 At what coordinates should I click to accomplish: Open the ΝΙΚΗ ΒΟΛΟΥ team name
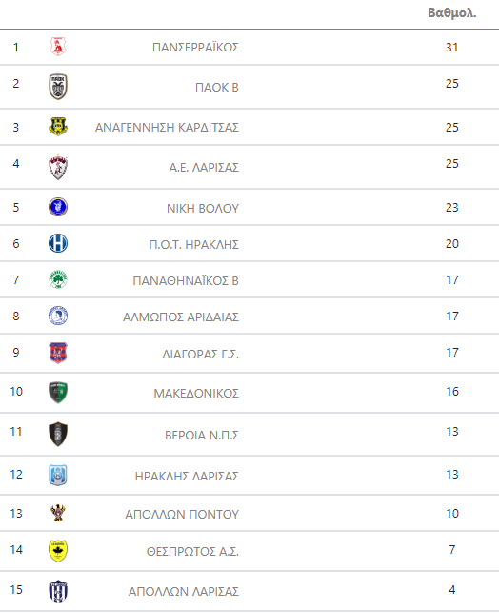[203, 209]
